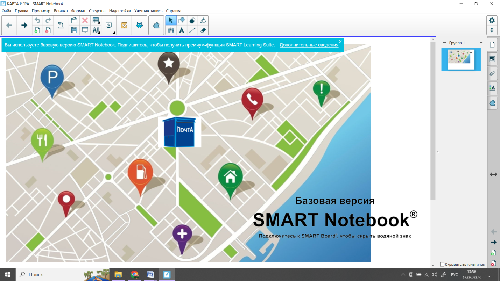Screen dimensions: 500x281
Task: Open the measurement tools dropdown
Action: pos(96,30)
